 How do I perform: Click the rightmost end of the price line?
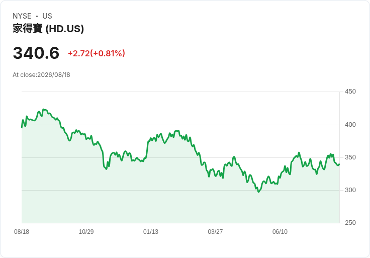(x=339, y=164)
